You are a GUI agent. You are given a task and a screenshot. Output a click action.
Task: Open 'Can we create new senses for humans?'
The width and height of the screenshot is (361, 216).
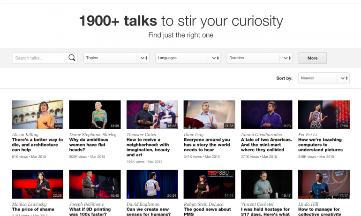click(x=149, y=212)
